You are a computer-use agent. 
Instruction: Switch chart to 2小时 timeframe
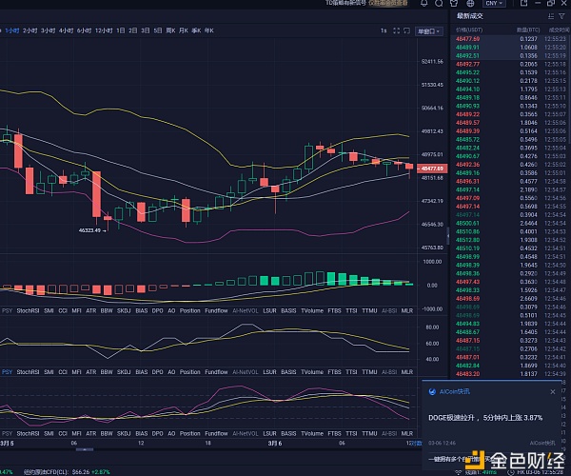[x=29, y=30]
